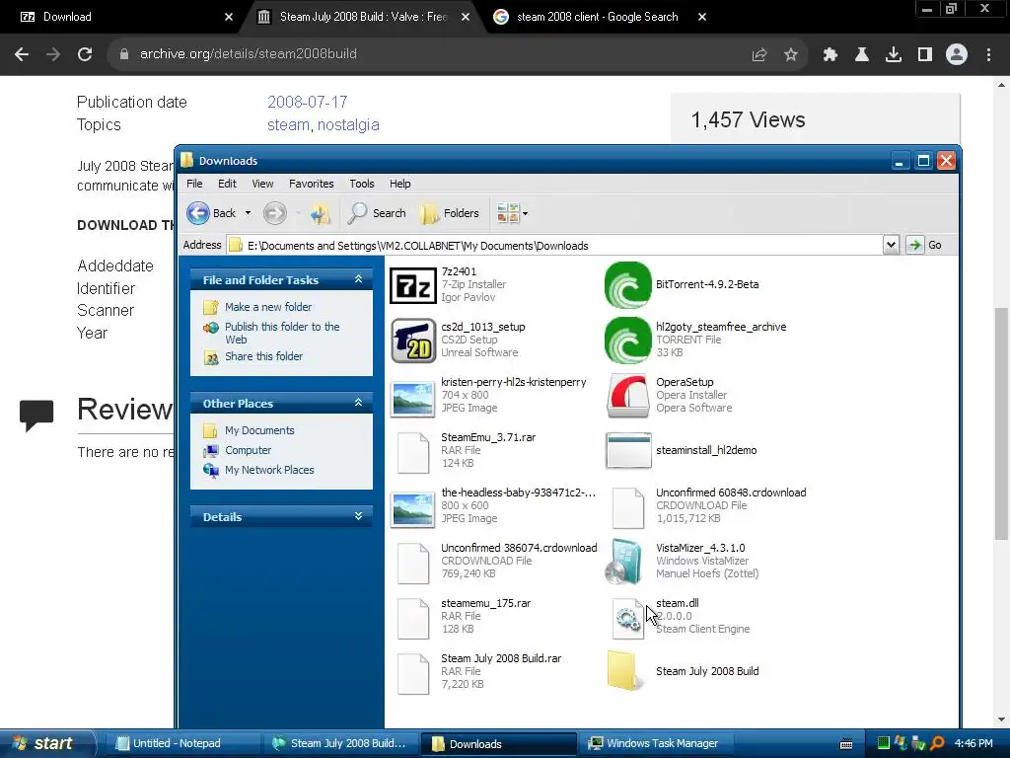Collapse the Other Places panel
1010x758 pixels.
click(x=359, y=403)
